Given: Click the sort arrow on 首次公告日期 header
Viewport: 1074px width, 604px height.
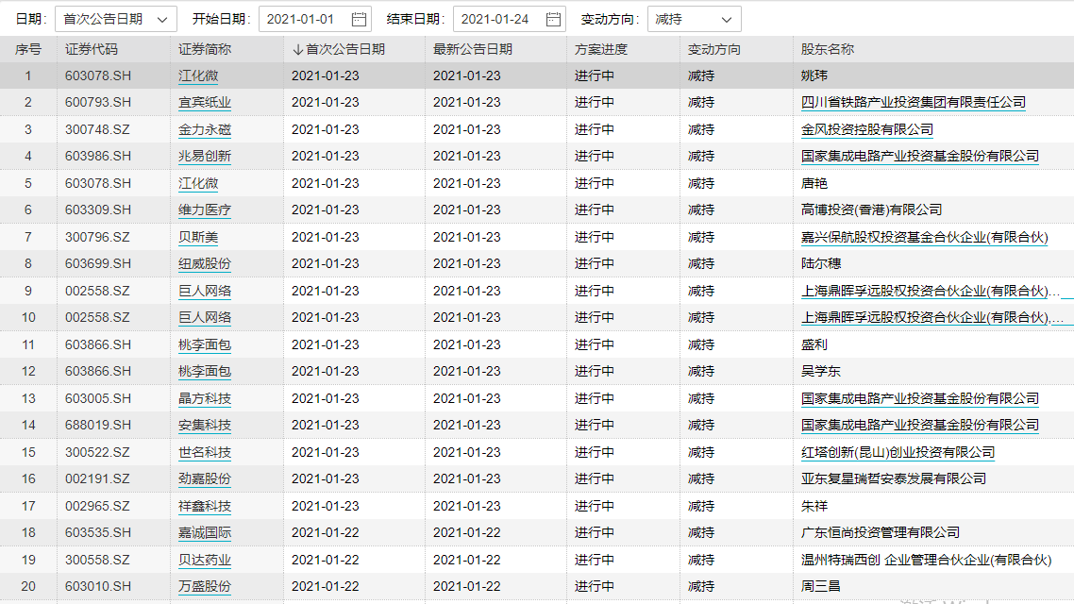Looking at the screenshot, I should (297, 49).
